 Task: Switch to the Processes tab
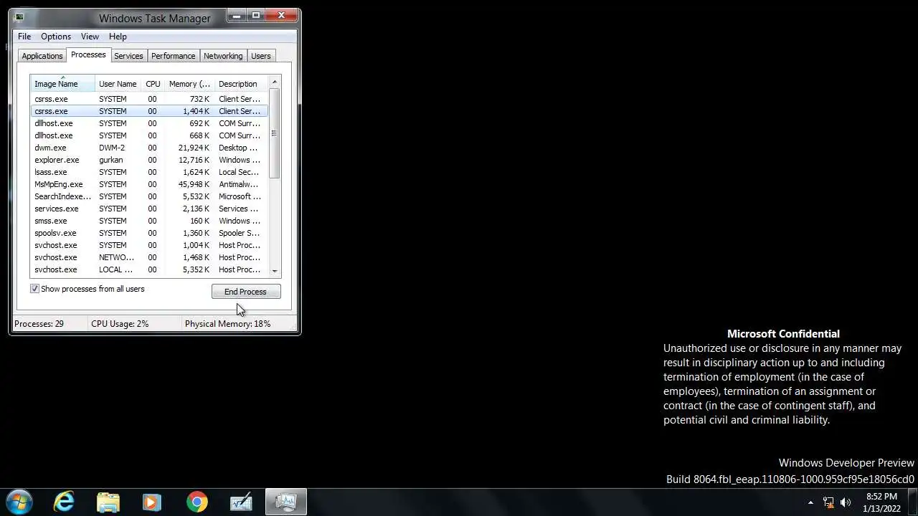point(88,54)
